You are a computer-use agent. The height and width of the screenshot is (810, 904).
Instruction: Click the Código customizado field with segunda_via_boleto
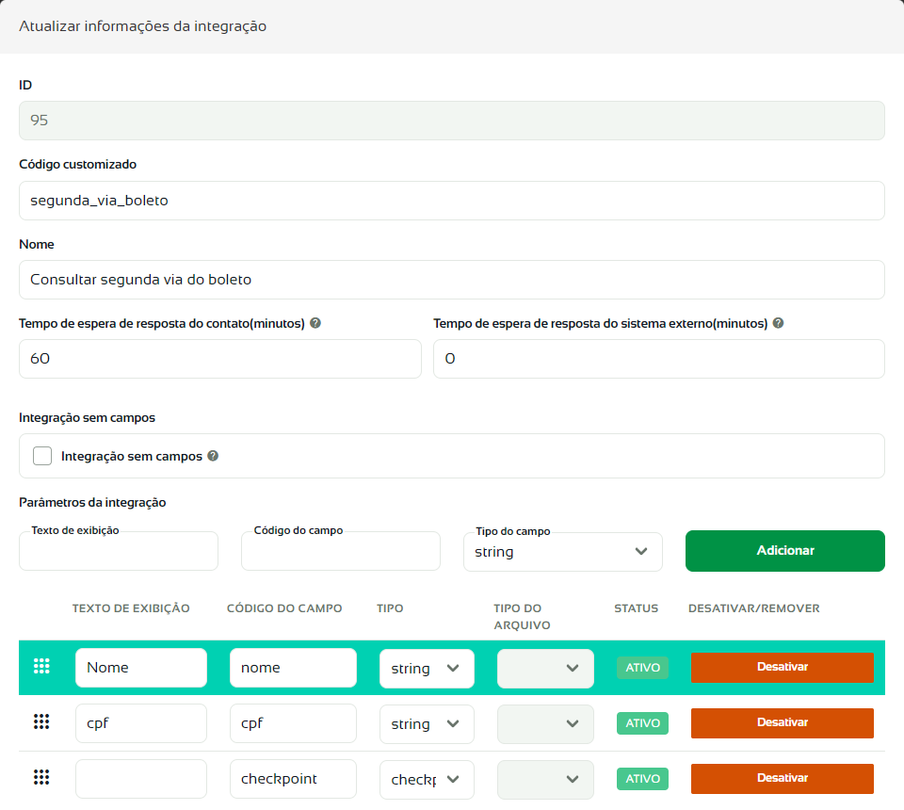click(452, 201)
